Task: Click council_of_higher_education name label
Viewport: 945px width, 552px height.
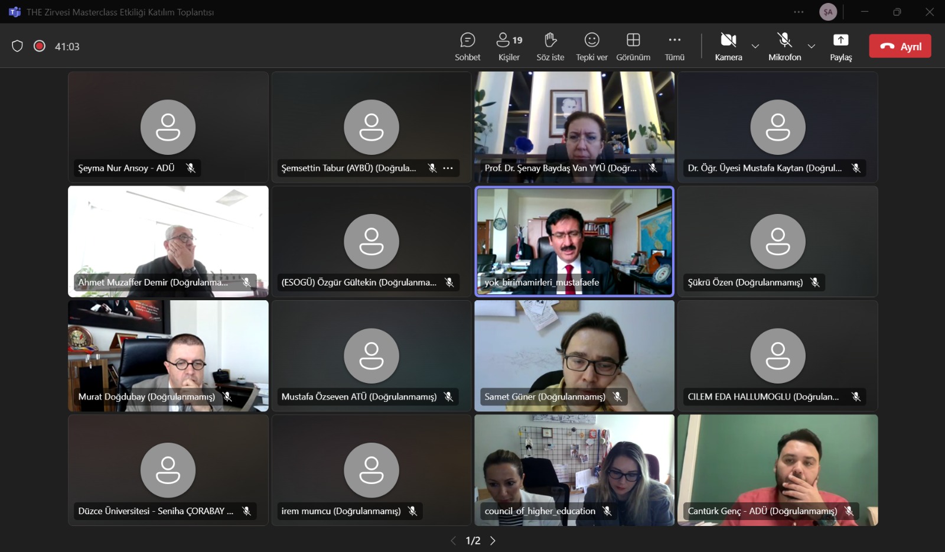Action: coord(540,511)
